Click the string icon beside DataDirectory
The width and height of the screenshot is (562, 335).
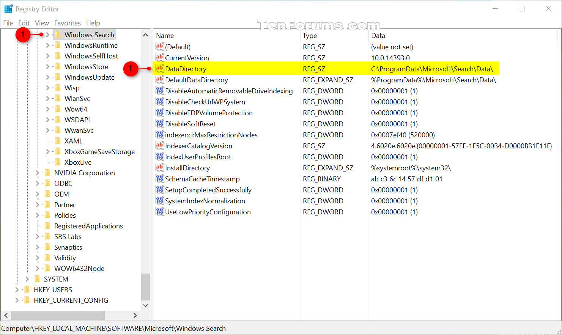tap(160, 69)
